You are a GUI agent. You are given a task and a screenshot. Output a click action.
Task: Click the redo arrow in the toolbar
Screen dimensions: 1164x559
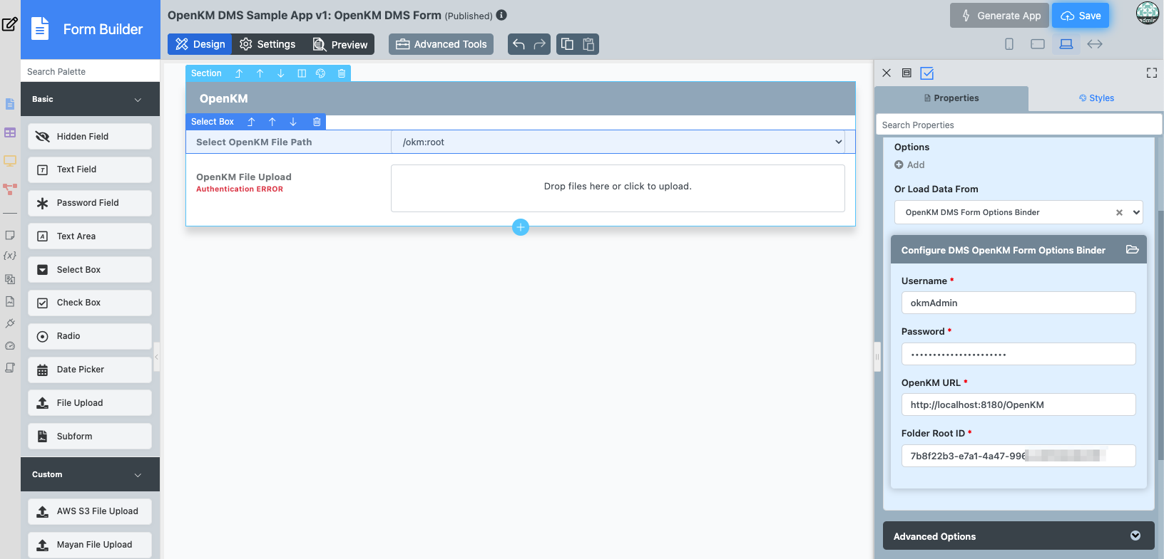[x=540, y=44]
